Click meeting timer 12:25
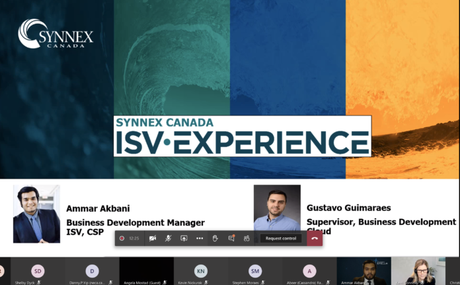Image resolution: width=460 pixels, height=285 pixels. pyautogui.click(x=134, y=238)
